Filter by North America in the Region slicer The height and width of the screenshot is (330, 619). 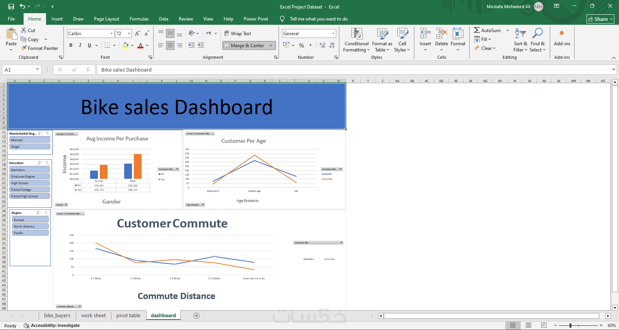pyautogui.click(x=31, y=226)
